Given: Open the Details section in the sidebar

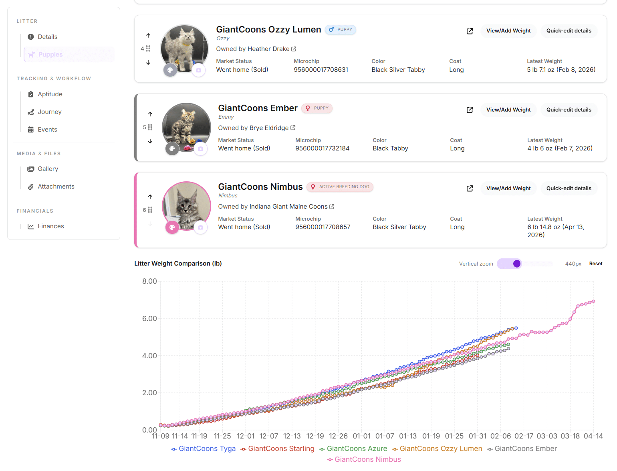Looking at the screenshot, I should click(47, 37).
